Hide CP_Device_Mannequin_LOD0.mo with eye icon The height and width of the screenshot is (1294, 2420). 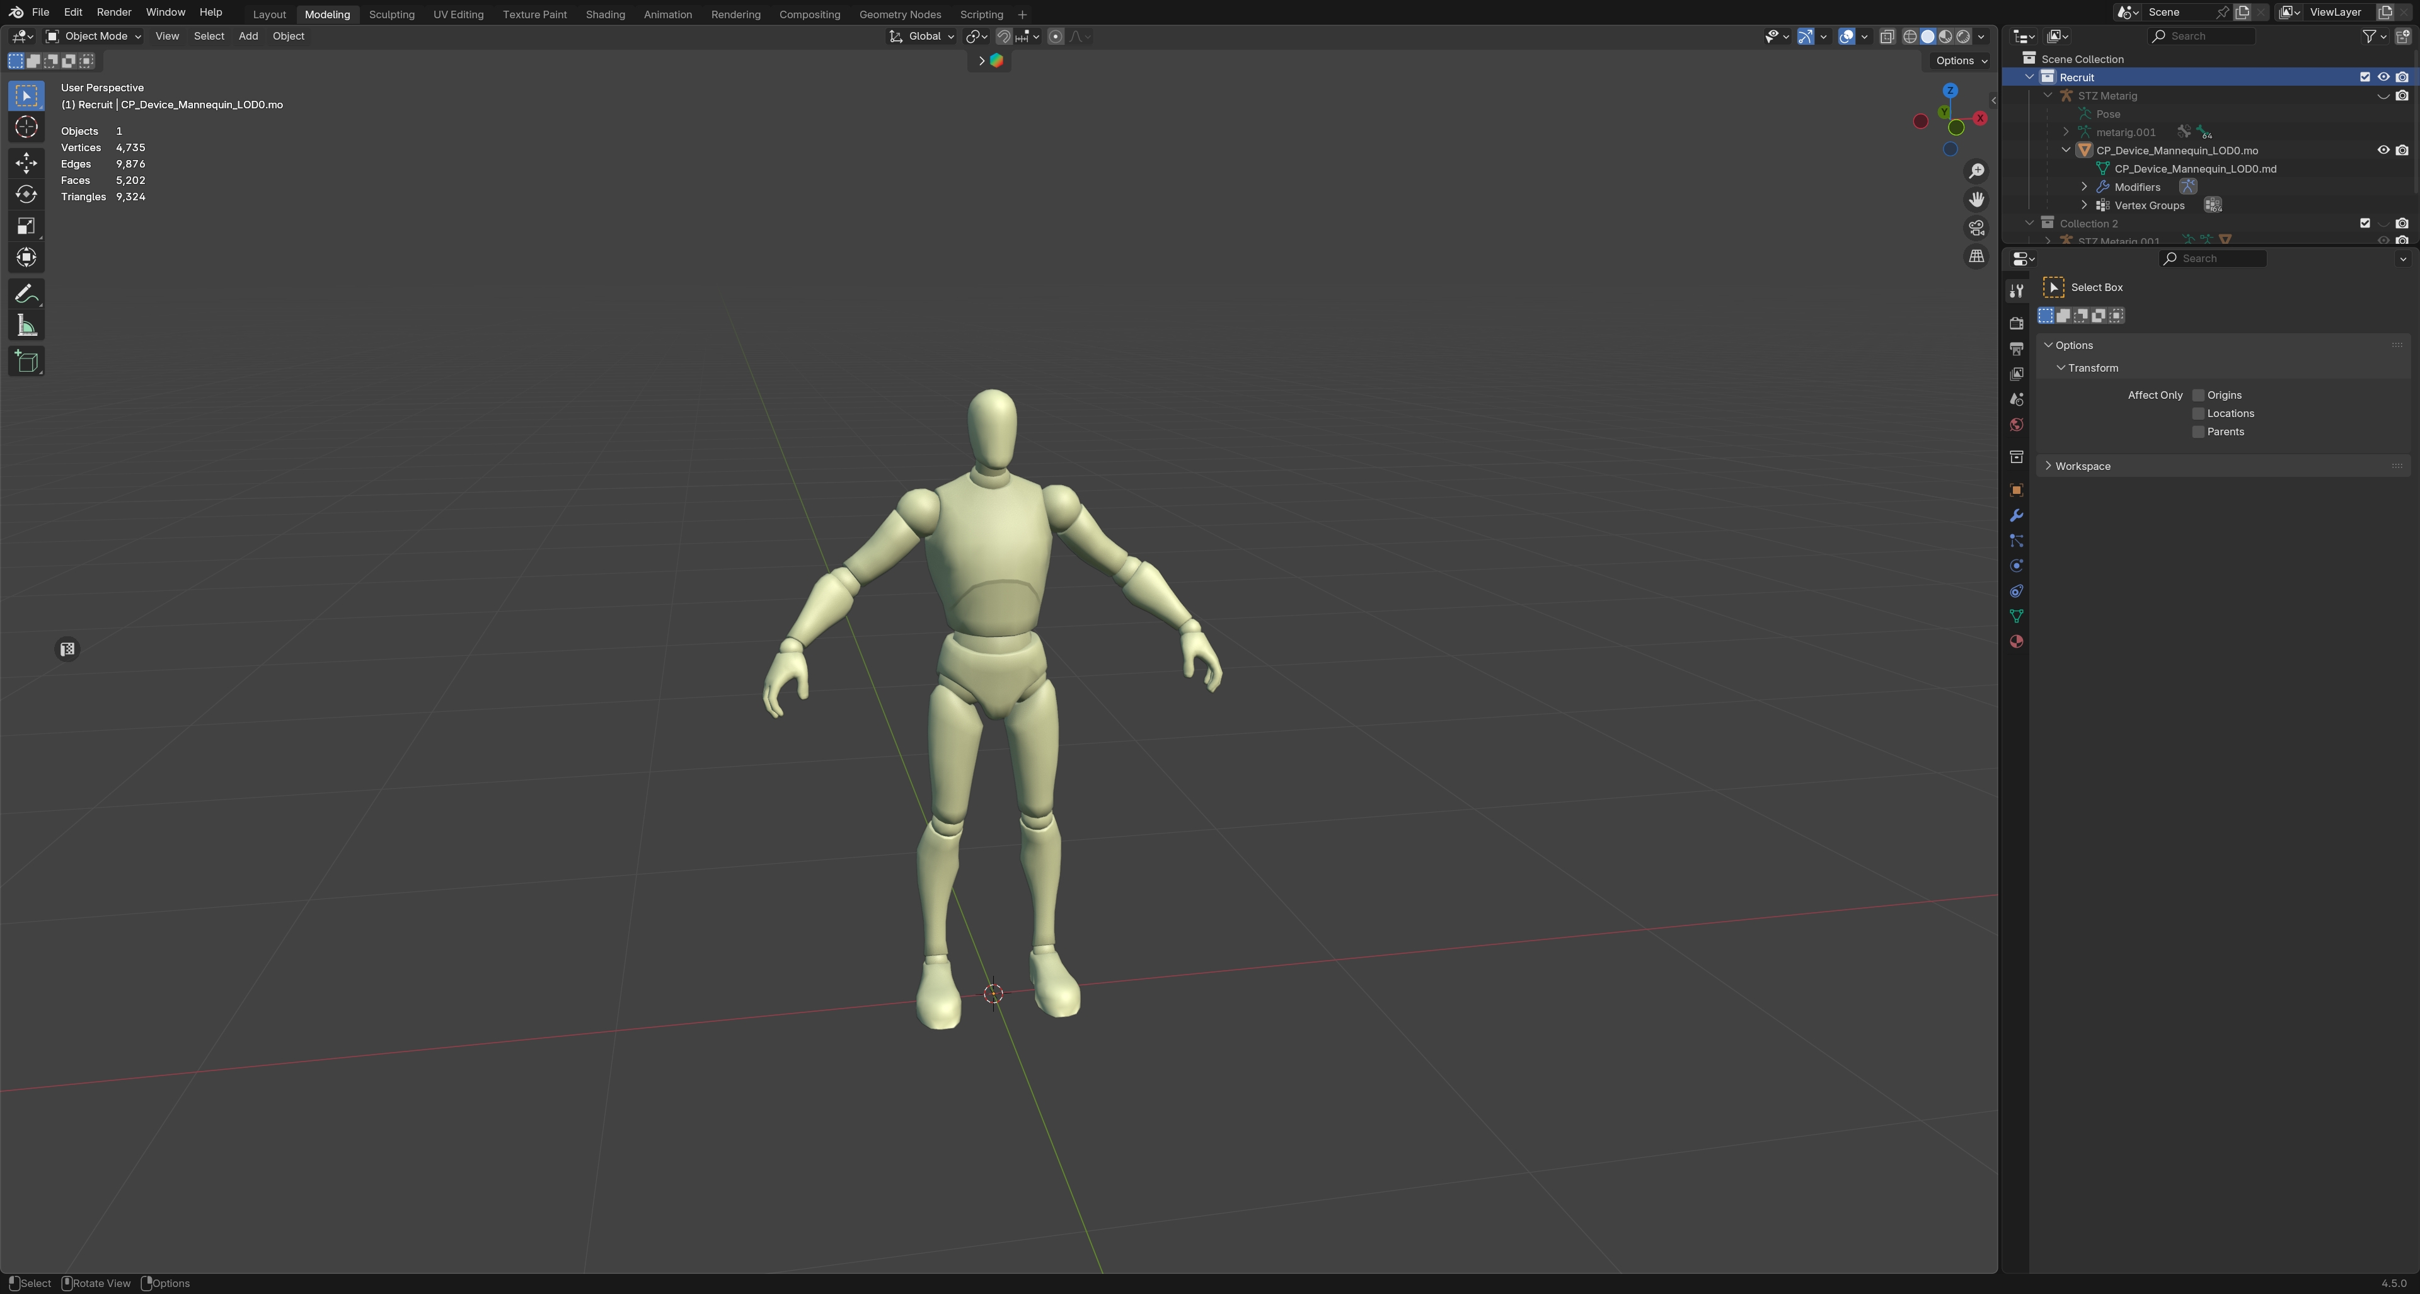pos(2382,150)
